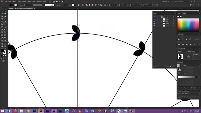Apply None to the active color in toolbox
The image size is (201, 113).
point(6,56)
